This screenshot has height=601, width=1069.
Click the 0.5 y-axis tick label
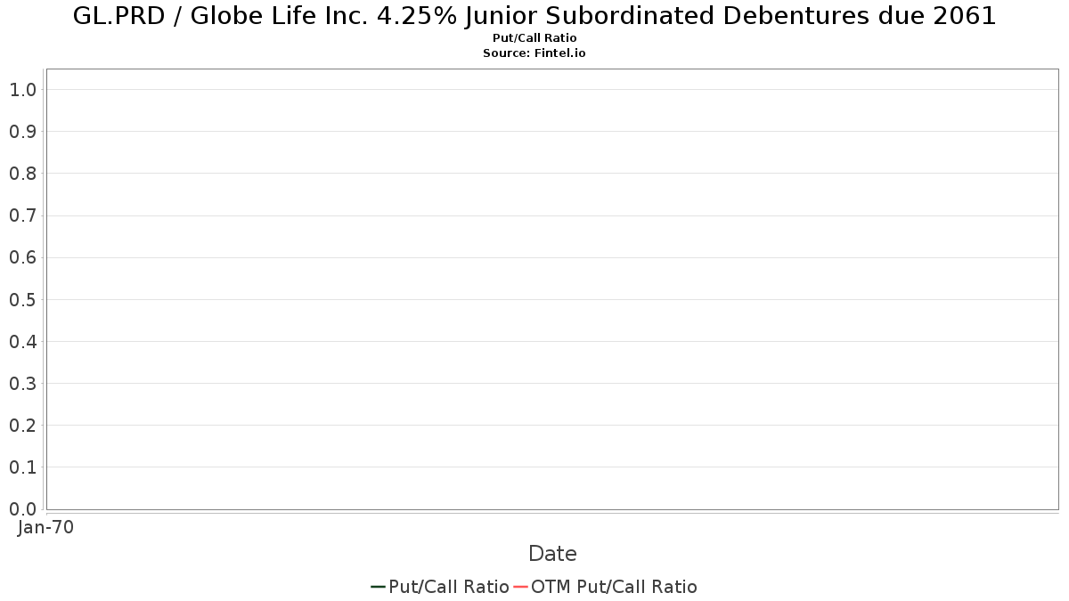click(x=22, y=299)
